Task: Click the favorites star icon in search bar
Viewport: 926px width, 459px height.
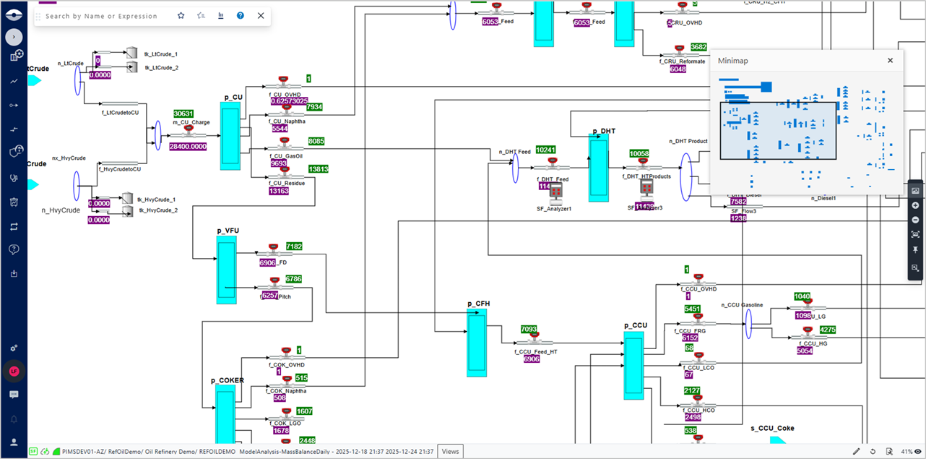Action: (181, 15)
